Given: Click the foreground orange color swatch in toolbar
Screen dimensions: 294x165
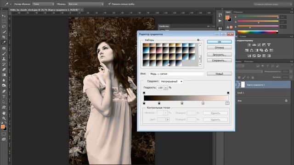Looking at the screenshot, I should point(2,127).
